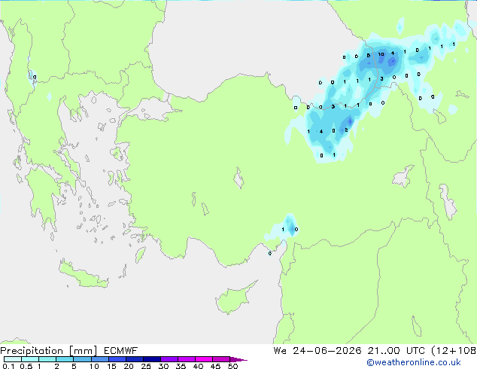Click the '5' legend scale label
477x369 pixels.
coord(74,366)
